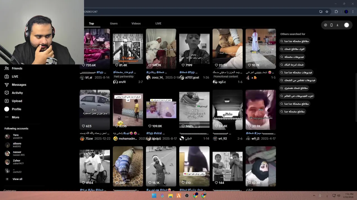Open uploader sg3.c's profile
This screenshot has height=200, width=357.
pos(222,82)
